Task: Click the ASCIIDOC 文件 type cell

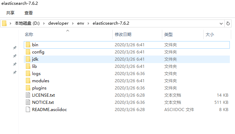Action: coord(179,110)
